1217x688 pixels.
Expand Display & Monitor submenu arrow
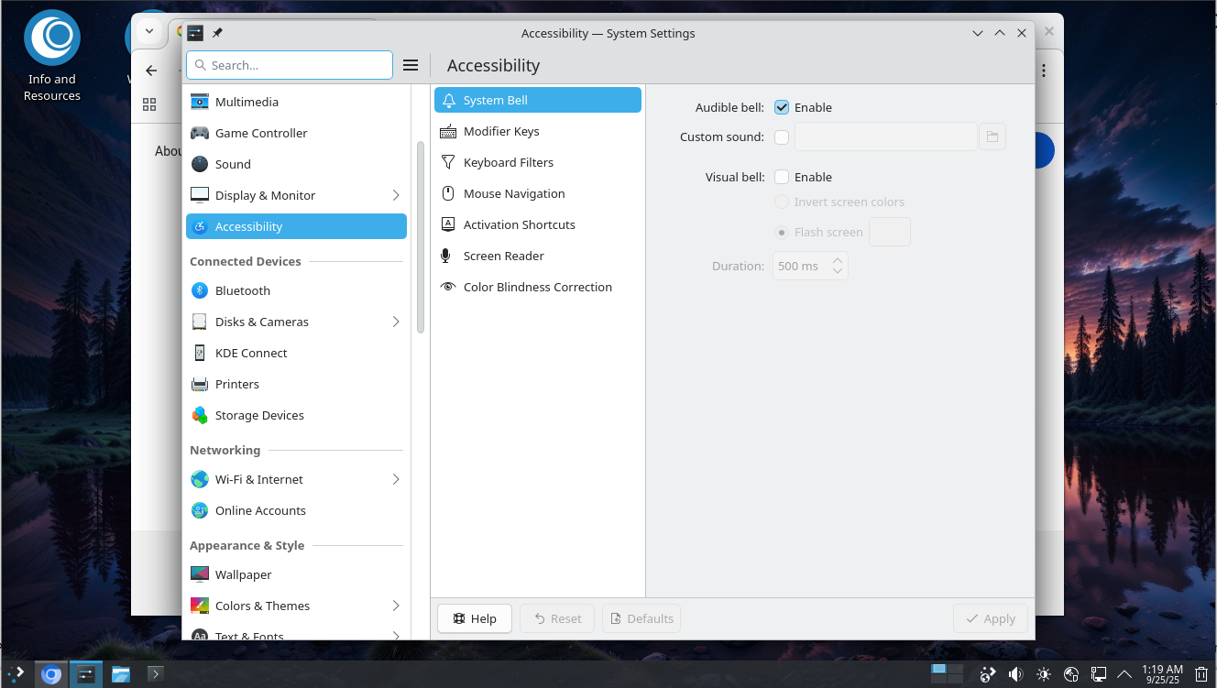pyautogui.click(x=396, y=195)
